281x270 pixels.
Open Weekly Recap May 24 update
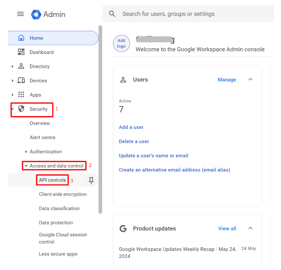(x=177, y=252)
